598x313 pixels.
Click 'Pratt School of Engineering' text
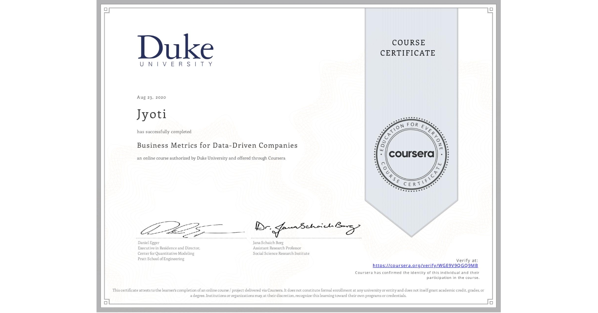click(x=161, y=259)
